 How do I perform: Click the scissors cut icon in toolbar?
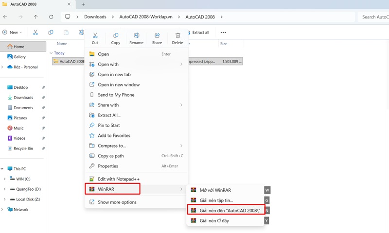35,32
